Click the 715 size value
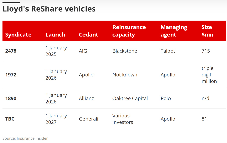 click(206, 51)
